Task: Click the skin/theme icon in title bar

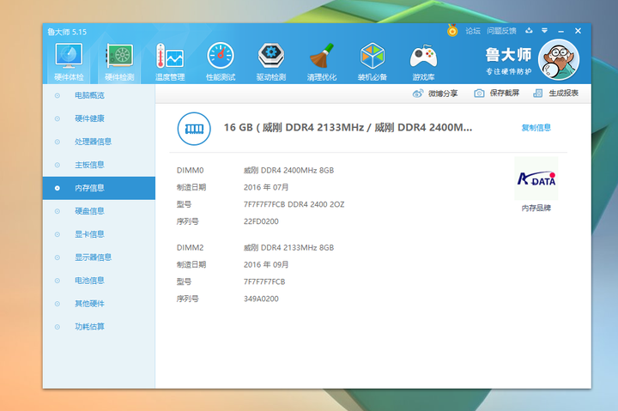Action: (x=529, y=30)
